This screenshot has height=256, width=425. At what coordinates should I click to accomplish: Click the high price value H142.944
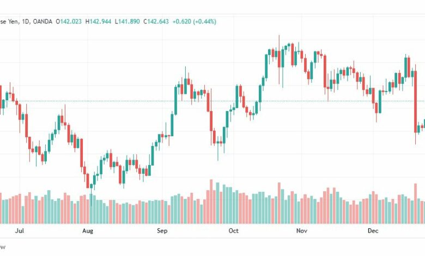[98, 22]
